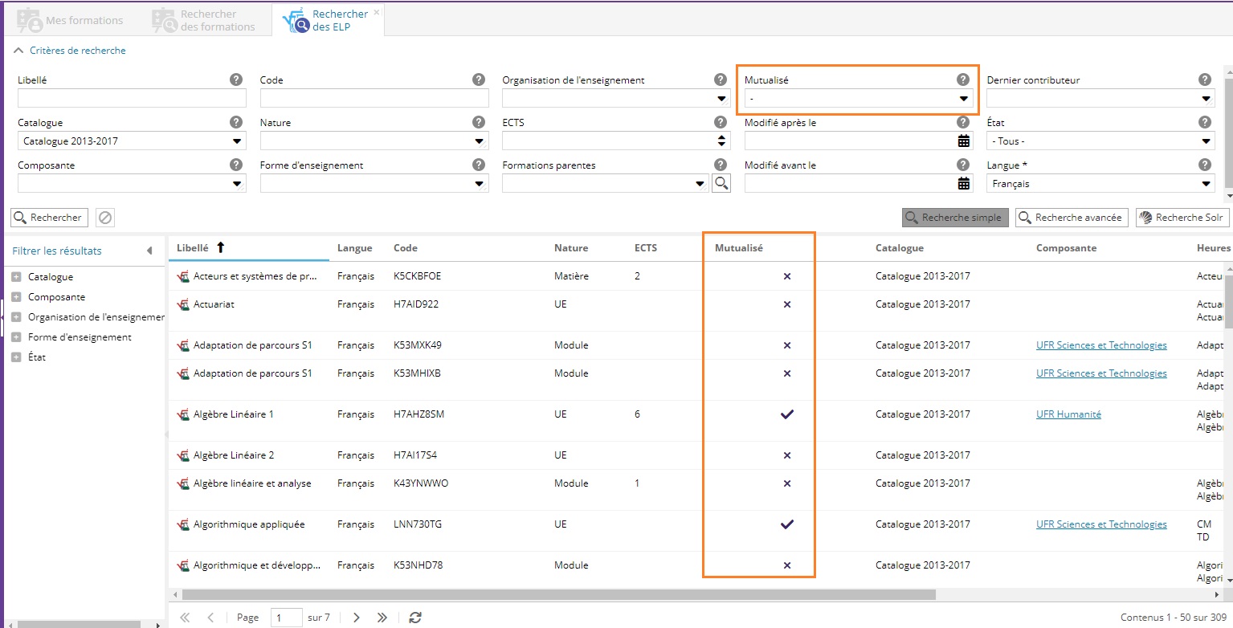Select Recherche simple mode

(x=955, y=218)
